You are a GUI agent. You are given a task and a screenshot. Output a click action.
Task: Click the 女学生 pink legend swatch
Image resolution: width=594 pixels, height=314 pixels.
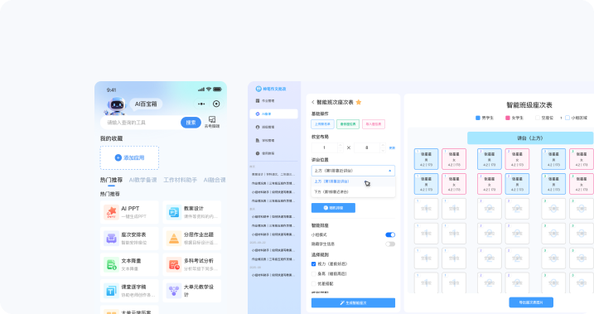[508, 118]
